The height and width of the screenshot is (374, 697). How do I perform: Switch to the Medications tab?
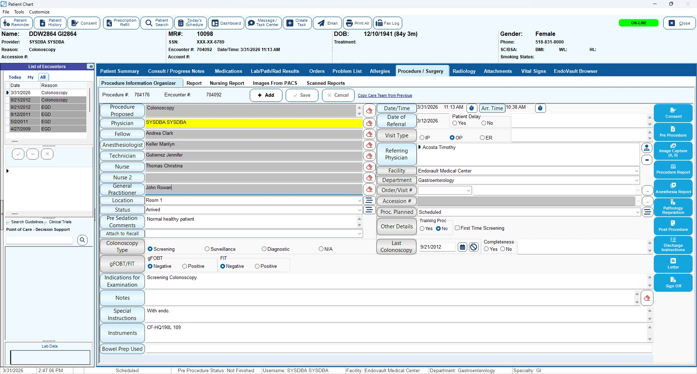pos(228,71)
